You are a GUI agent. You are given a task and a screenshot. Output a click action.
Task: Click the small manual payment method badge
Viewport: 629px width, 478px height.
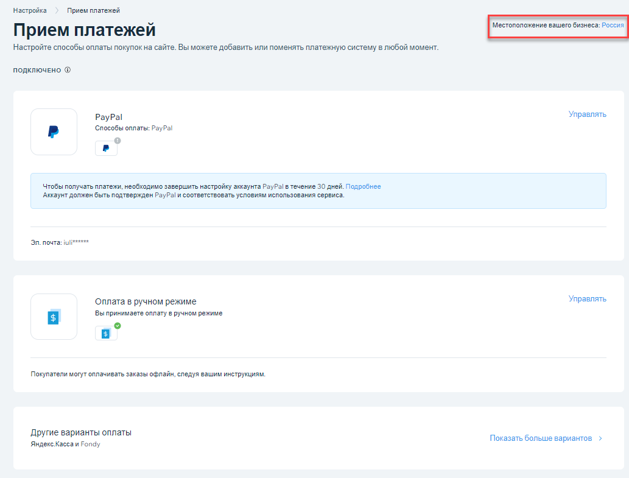[x=106, y=333]
